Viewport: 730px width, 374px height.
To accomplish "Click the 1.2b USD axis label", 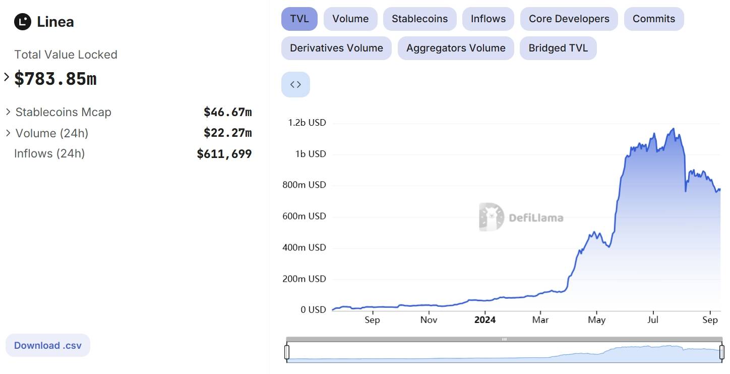I will (307, 123).
